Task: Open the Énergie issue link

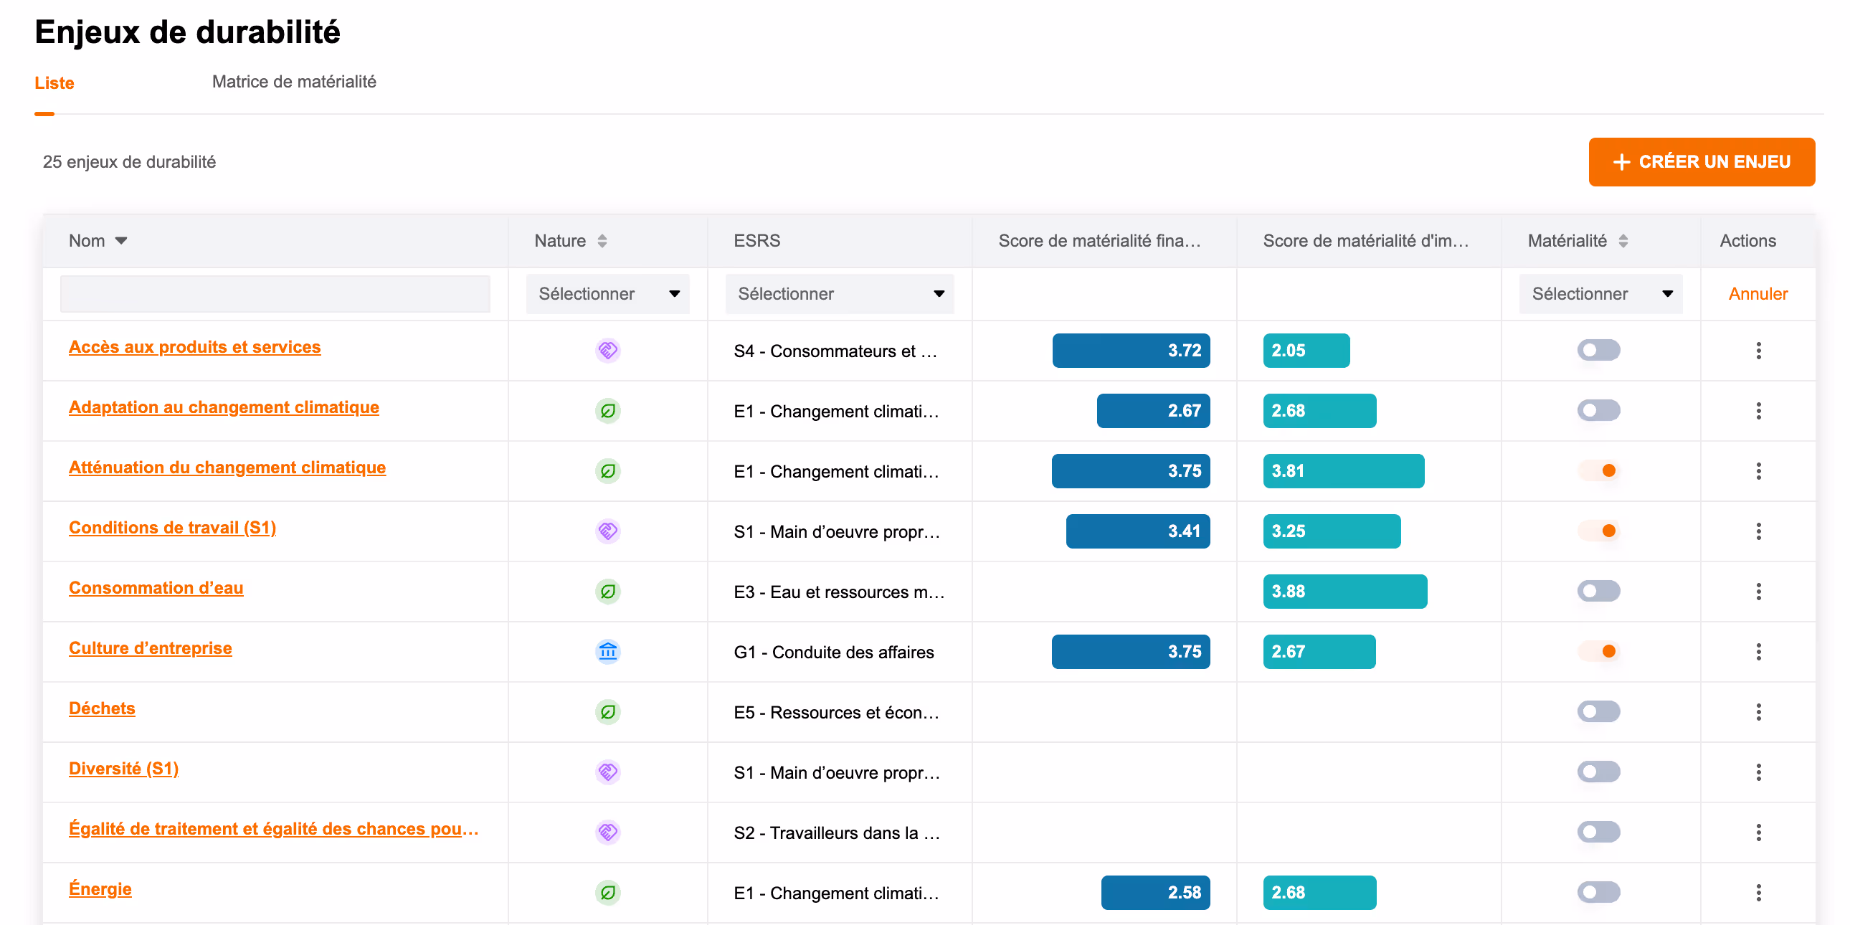Action: (x=100, y=889)
